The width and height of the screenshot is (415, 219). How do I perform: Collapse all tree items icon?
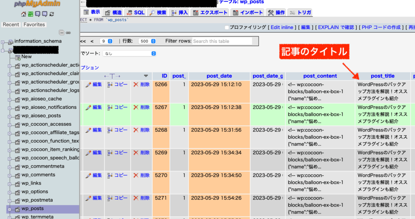(x=62, y=33)
